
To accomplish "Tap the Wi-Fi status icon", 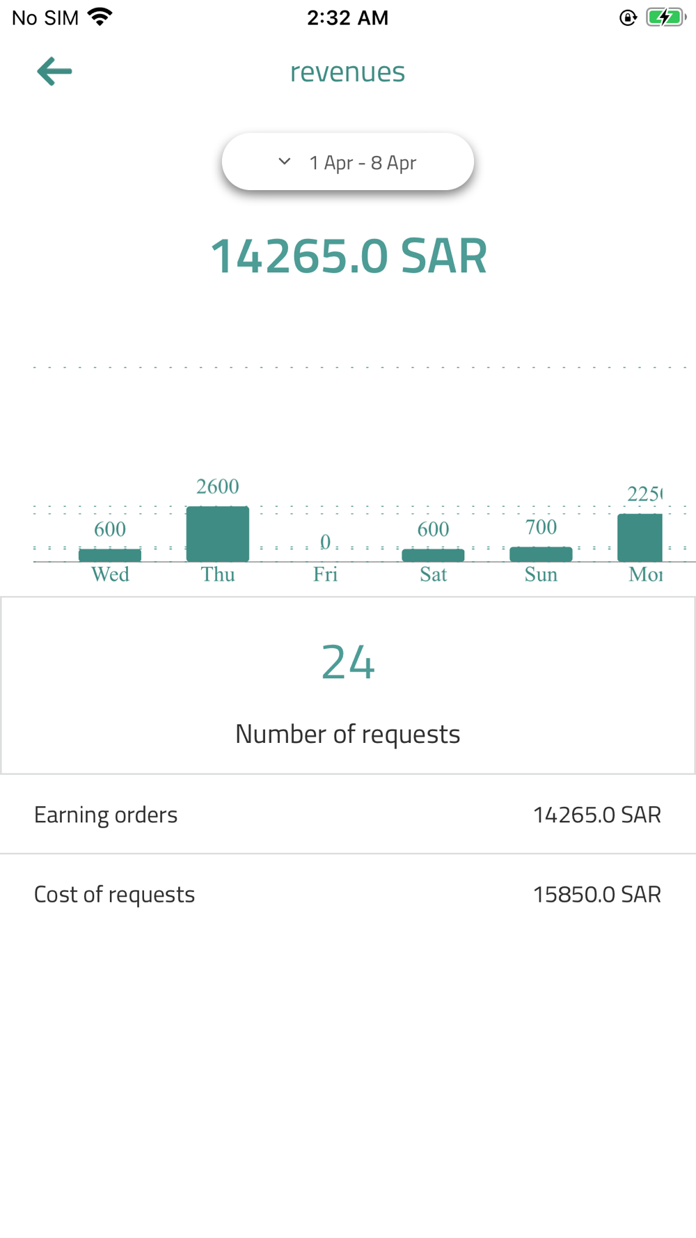I will tap(100, 17).
